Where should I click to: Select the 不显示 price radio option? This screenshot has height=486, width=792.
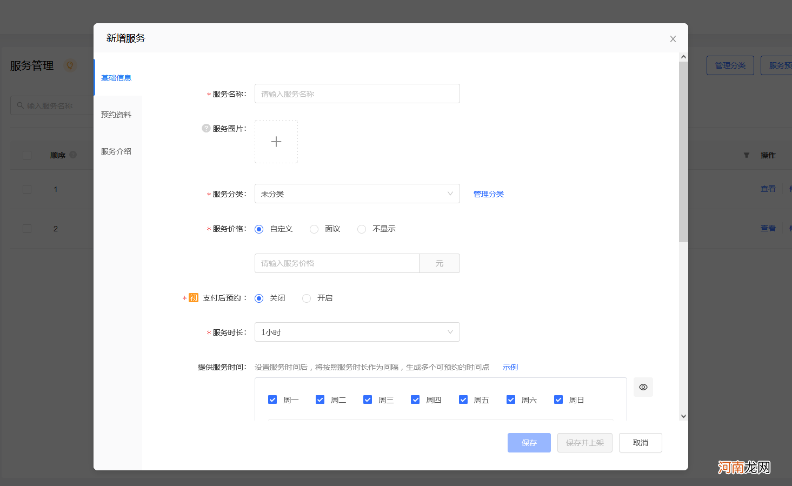[x=362, y=229]
